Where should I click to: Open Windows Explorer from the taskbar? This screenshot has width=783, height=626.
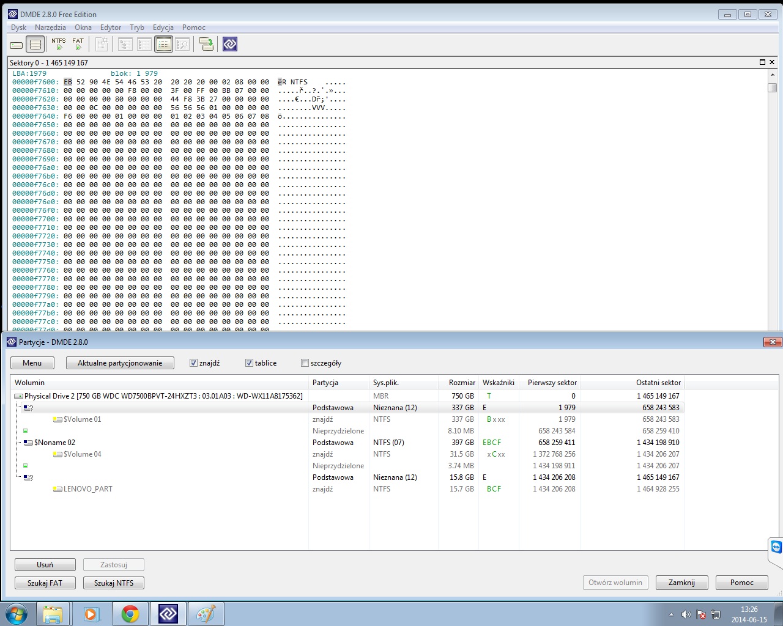53,614
